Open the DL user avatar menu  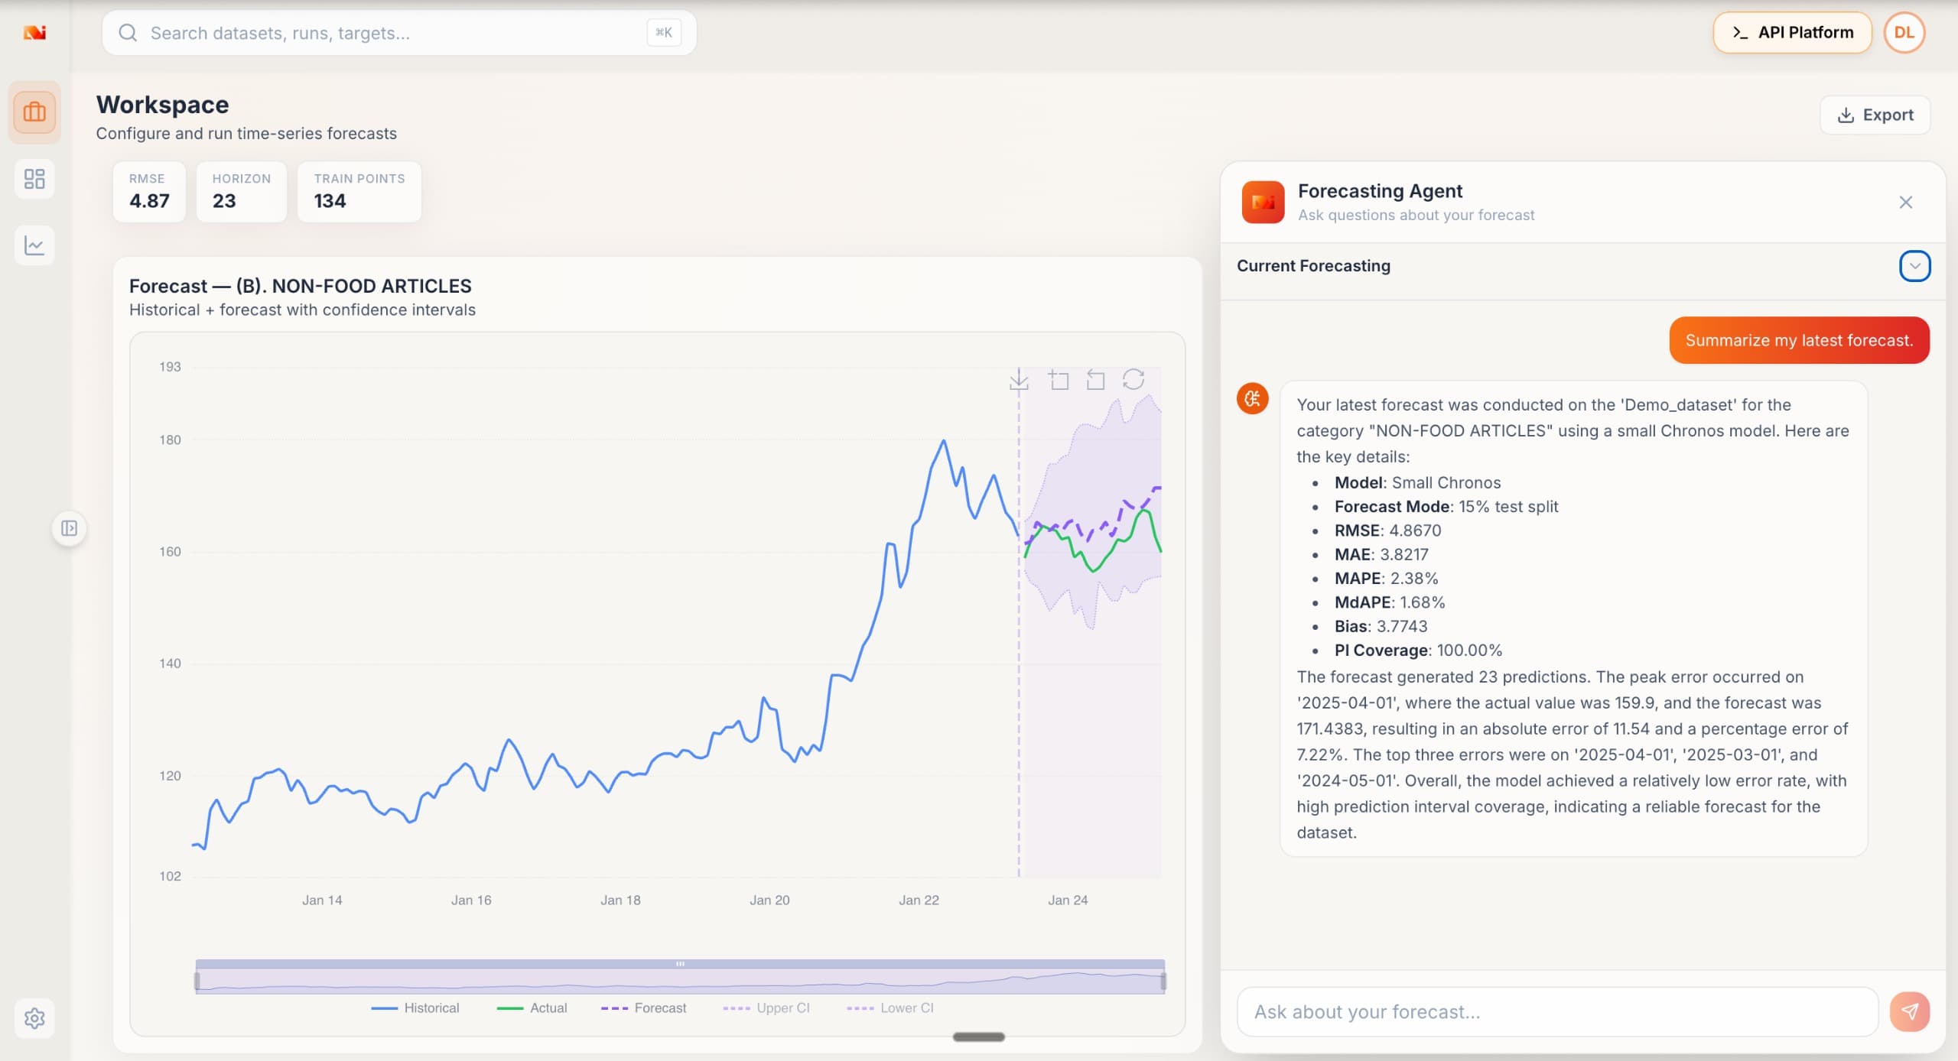(x=1904, y=33)
